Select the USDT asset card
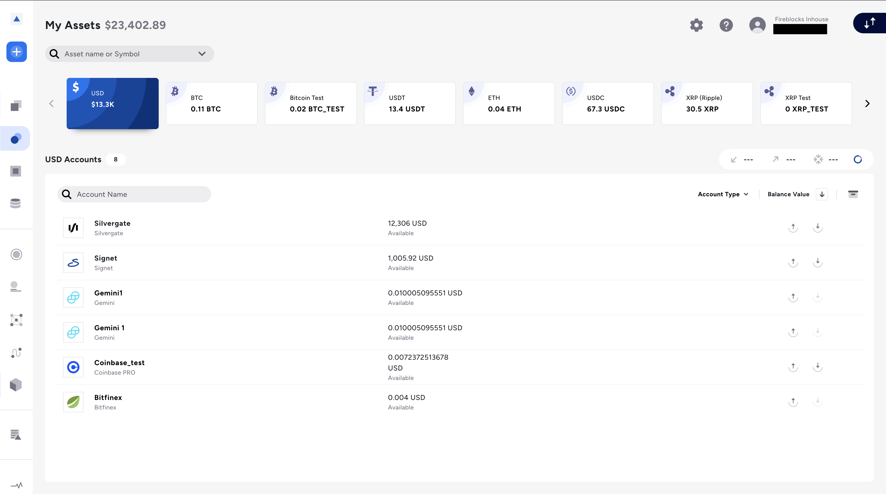Screen dimensions: 886x494 point(410,104)
